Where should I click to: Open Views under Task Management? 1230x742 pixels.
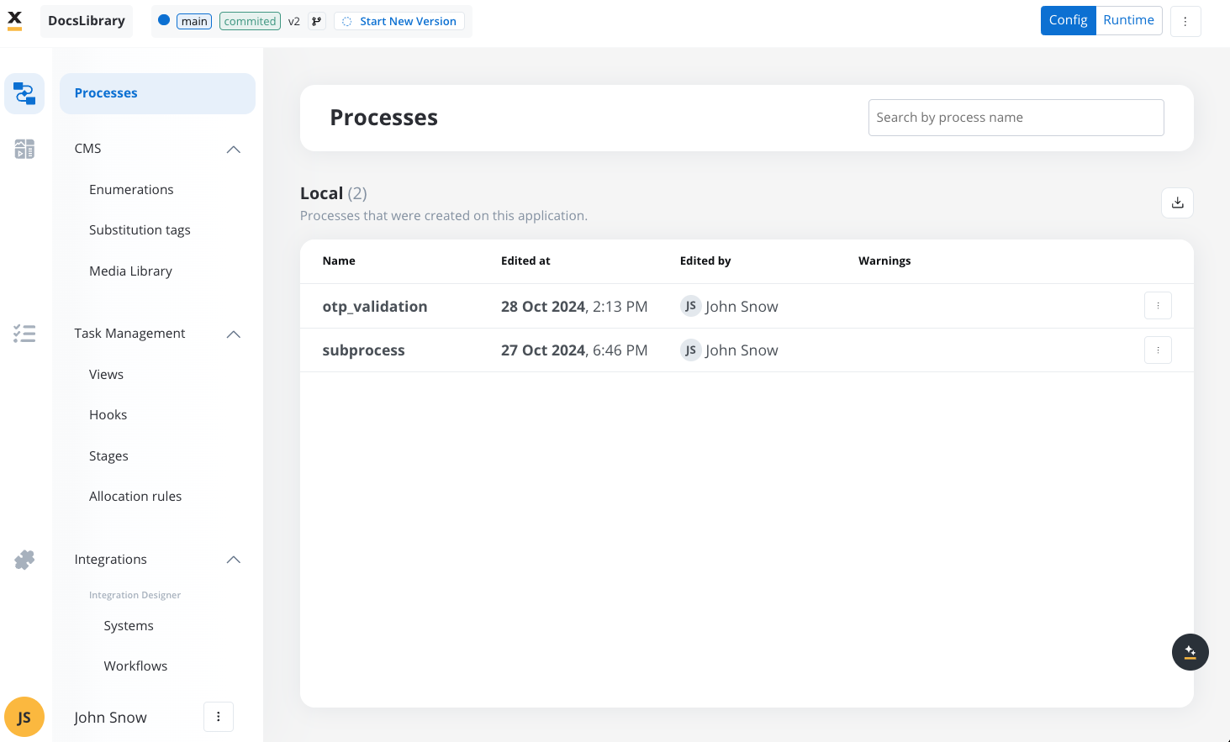(106, 375)
